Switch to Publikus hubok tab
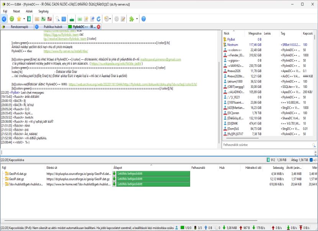The height and width of the screenshot is (231, 318). point(51,26)
